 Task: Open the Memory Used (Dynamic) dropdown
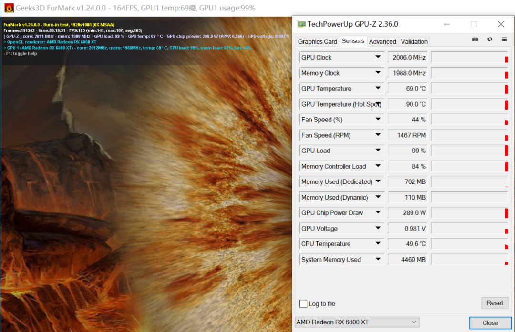tap(378, 197)
